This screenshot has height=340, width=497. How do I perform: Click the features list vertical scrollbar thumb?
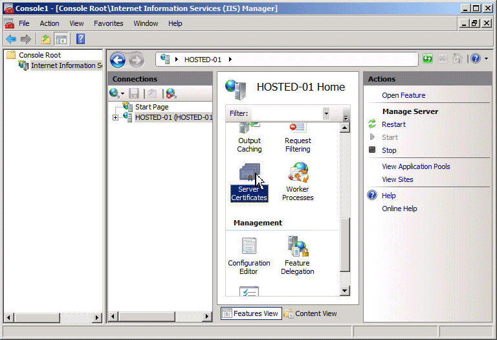point(345,244)
